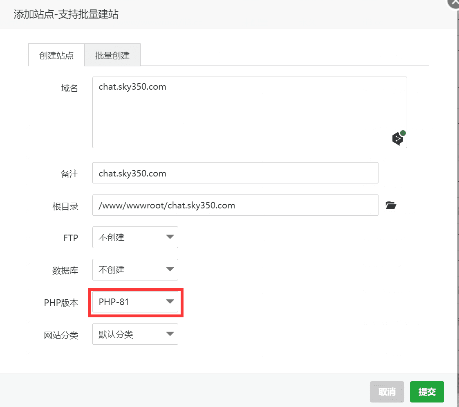Click the PHP版本 label text

pyautogui.click(x=61, y=303)
